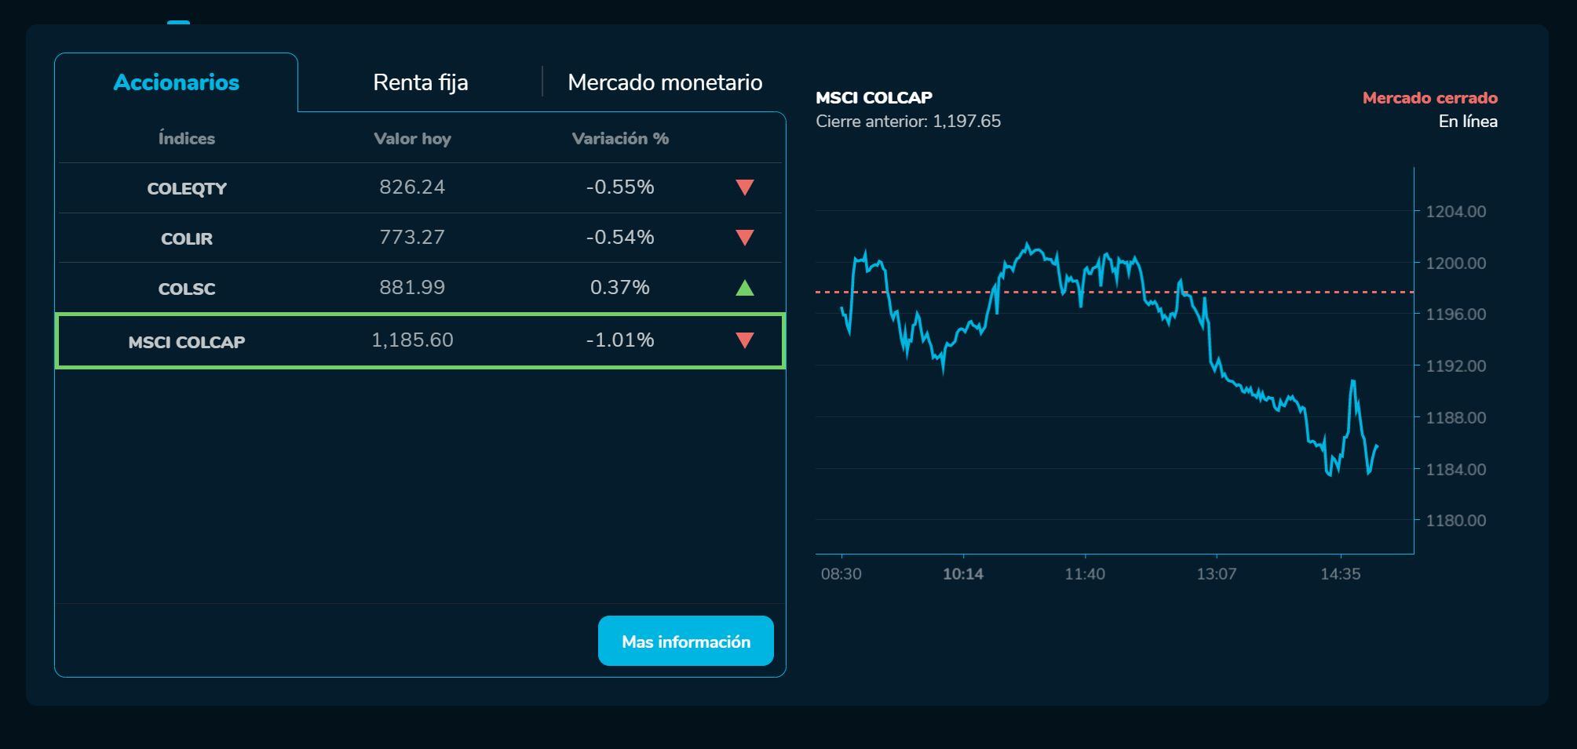
Task: Click the 13:07 label on time axis
Action: tap(1216, 574)
